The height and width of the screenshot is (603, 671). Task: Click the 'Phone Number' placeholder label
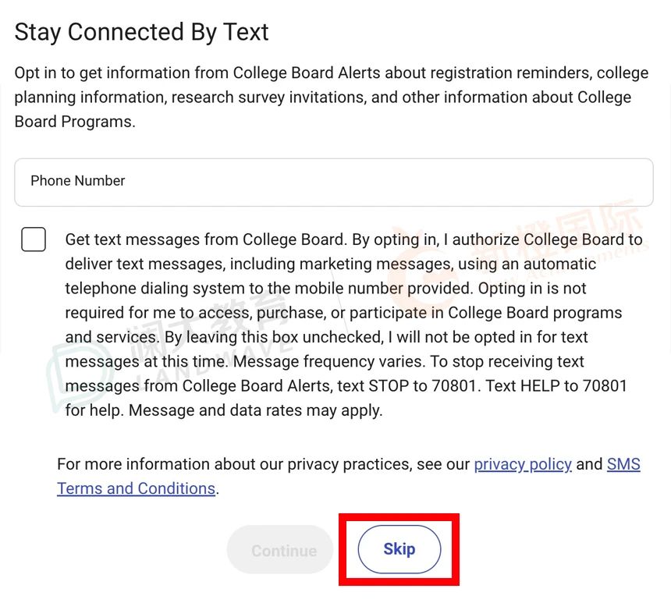pos(78,181)
